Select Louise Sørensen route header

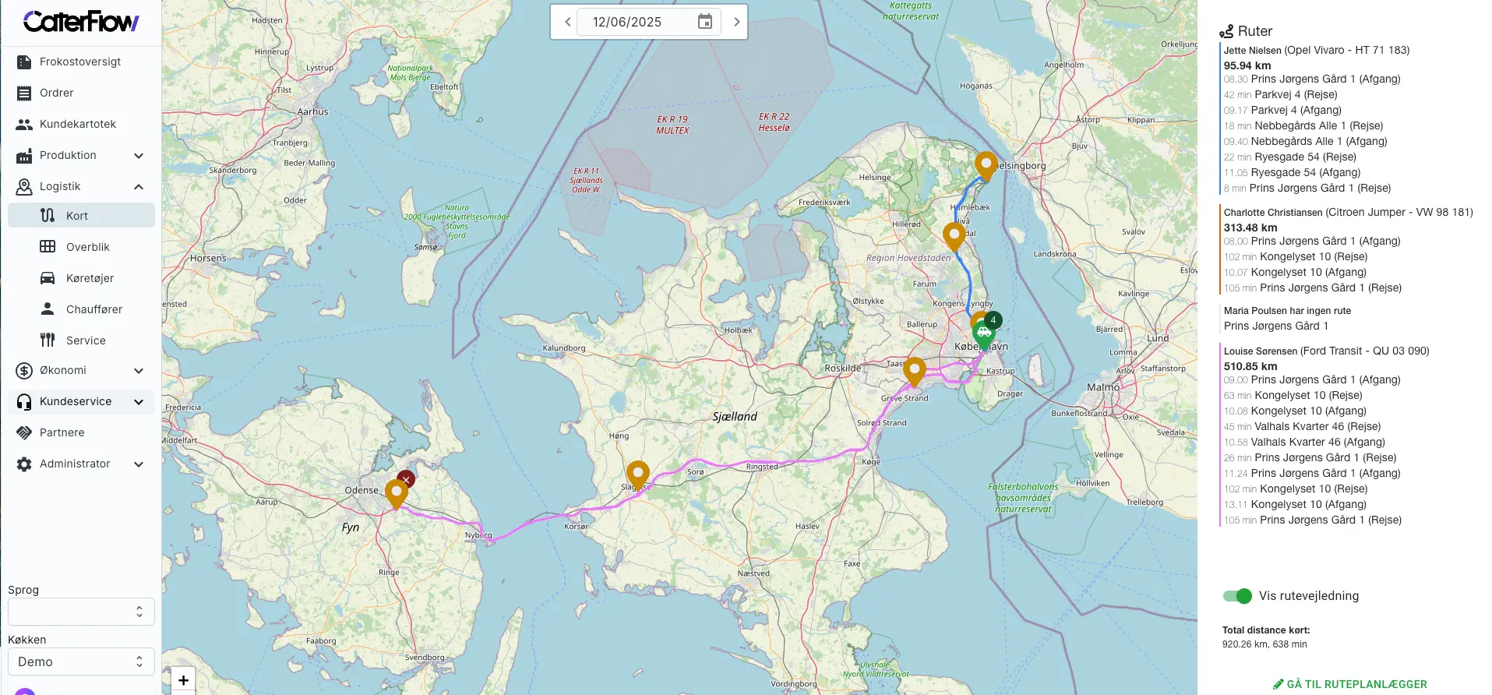click(x=1326, y=351)
